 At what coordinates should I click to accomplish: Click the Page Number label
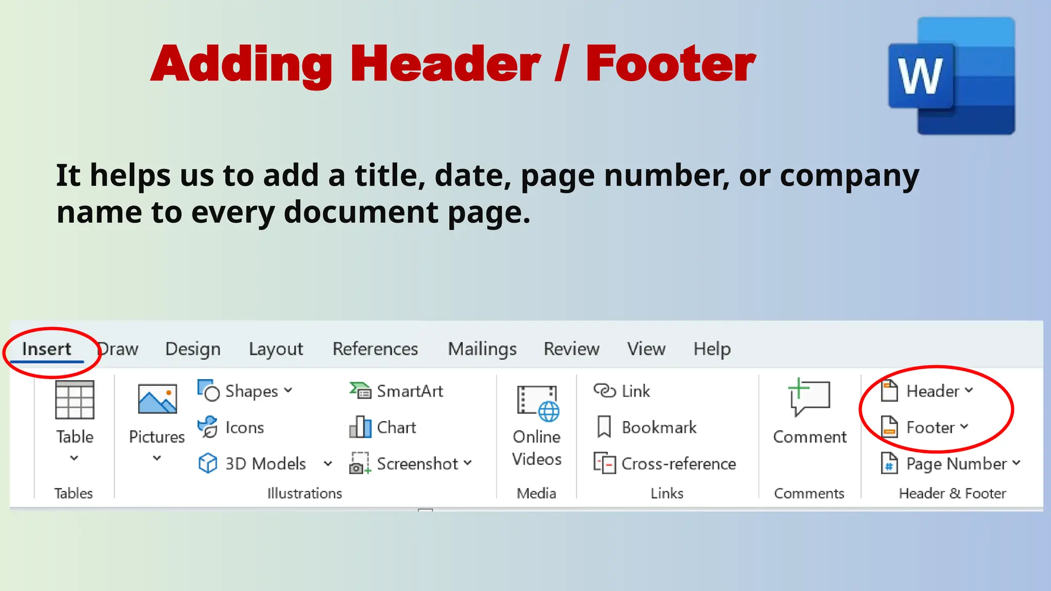(957, 464)
